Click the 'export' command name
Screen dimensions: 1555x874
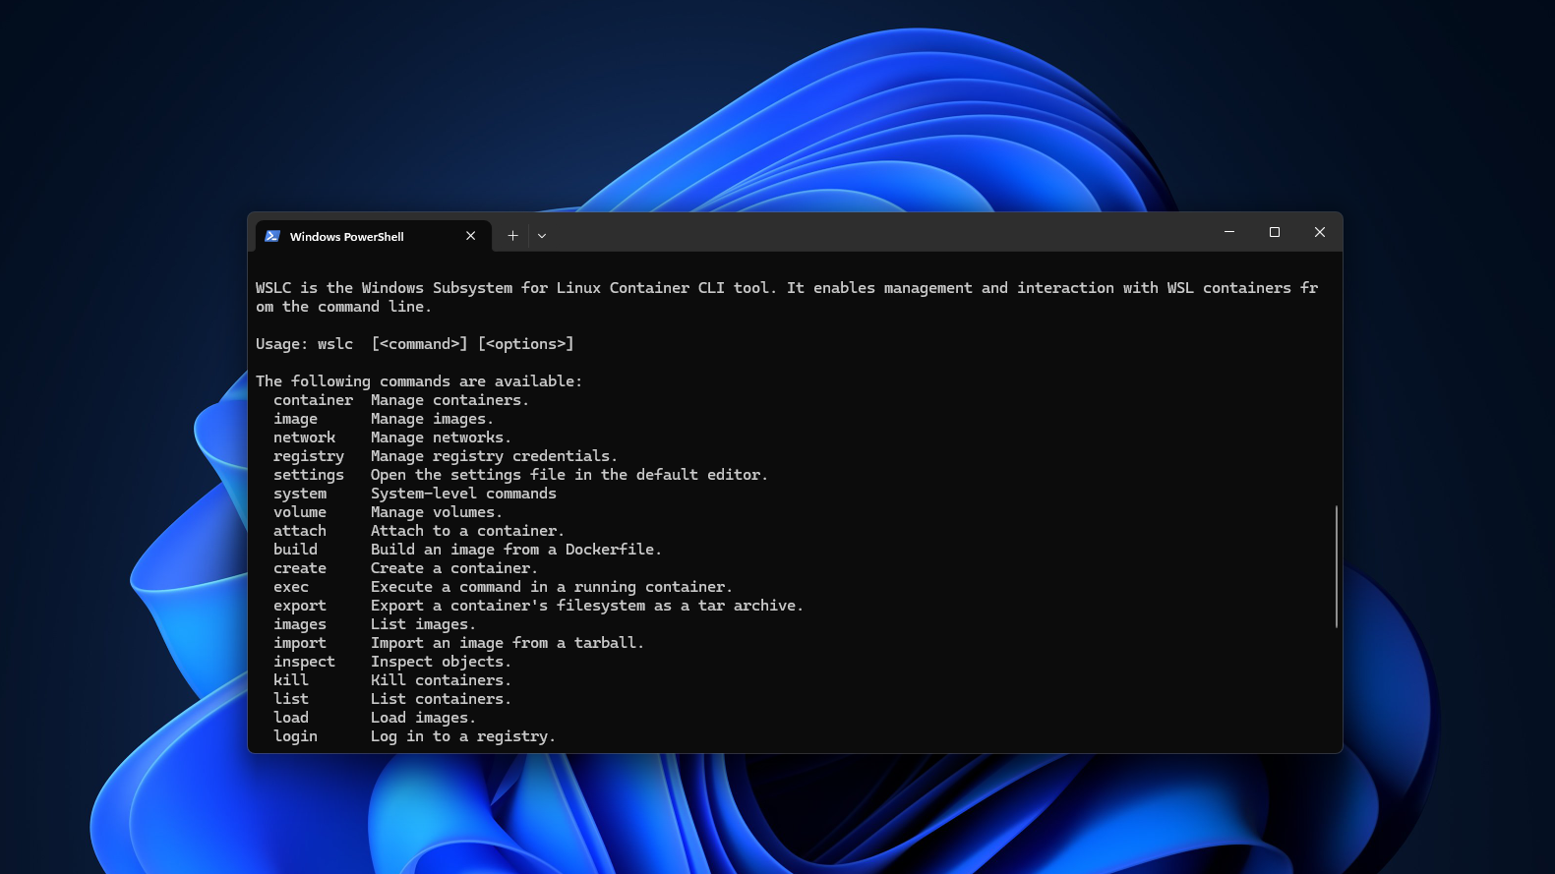click(x=300, y=606)
